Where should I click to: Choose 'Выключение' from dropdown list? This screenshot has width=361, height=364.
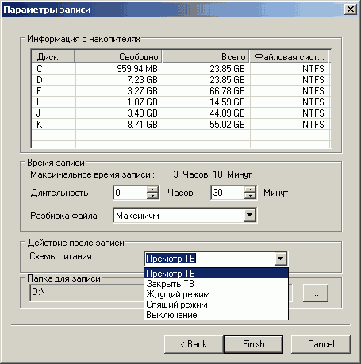click(216, 315)
